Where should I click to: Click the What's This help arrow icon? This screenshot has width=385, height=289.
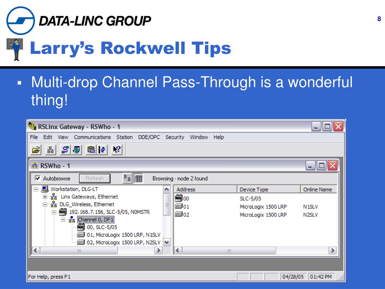(x=117, y=150)
